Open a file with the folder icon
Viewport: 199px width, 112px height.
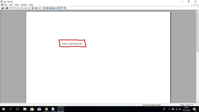pyautogui.click(x=3, y=8)
